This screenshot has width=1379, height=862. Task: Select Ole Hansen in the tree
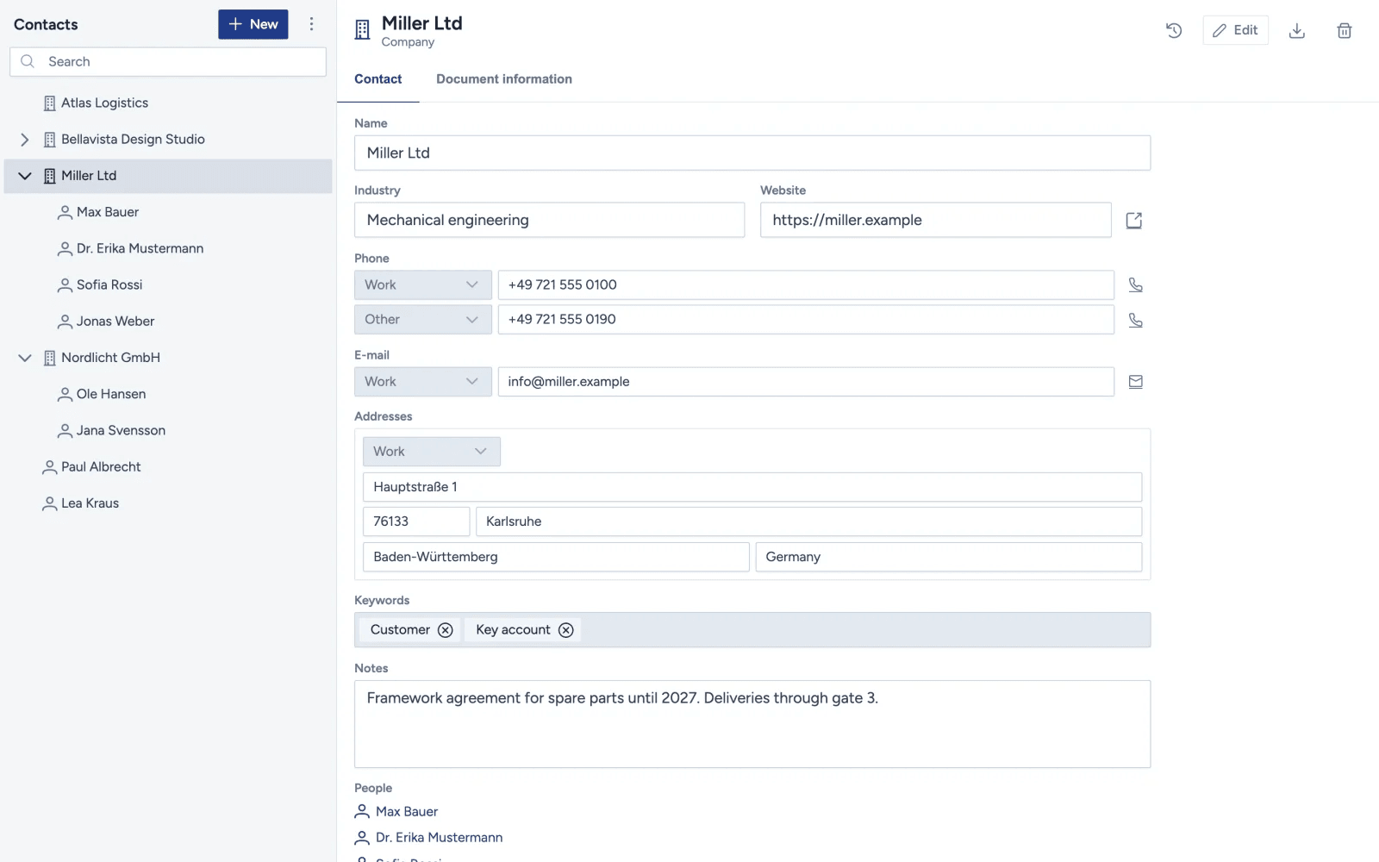coord(168,394)
